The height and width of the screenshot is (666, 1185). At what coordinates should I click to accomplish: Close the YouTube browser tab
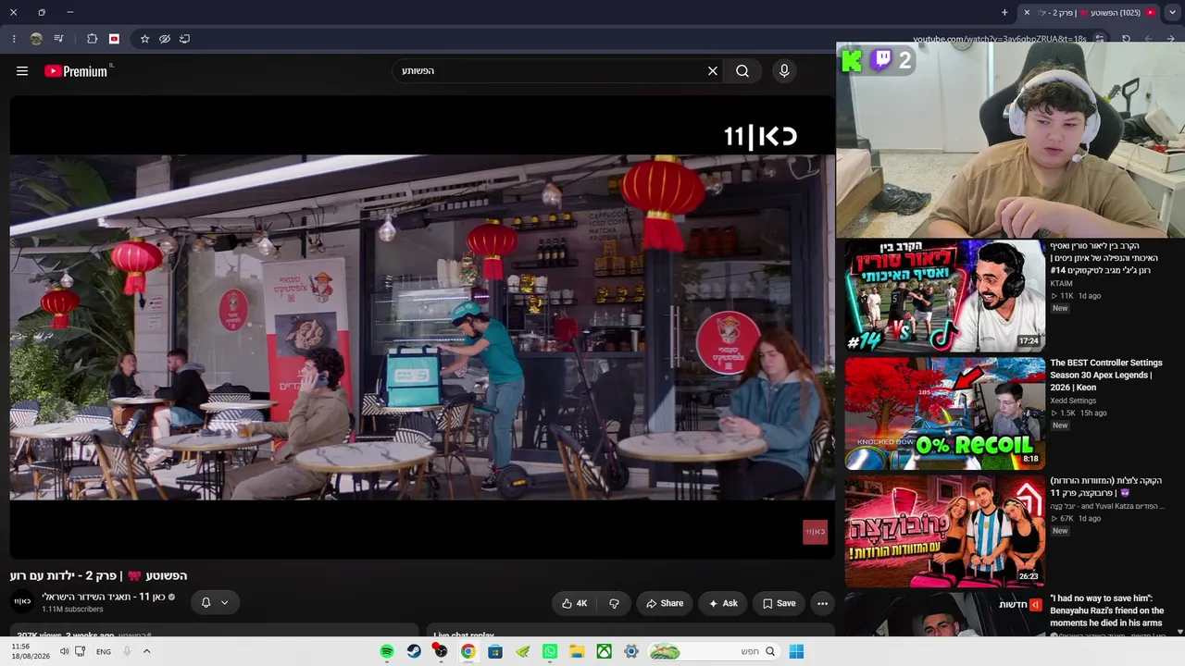[x=1027, y=12]
